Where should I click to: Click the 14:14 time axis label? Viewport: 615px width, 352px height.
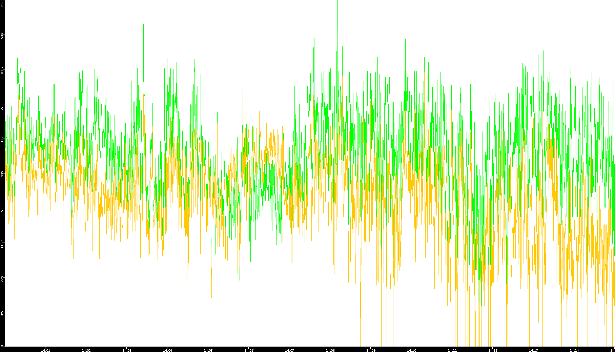coord(574,350)
